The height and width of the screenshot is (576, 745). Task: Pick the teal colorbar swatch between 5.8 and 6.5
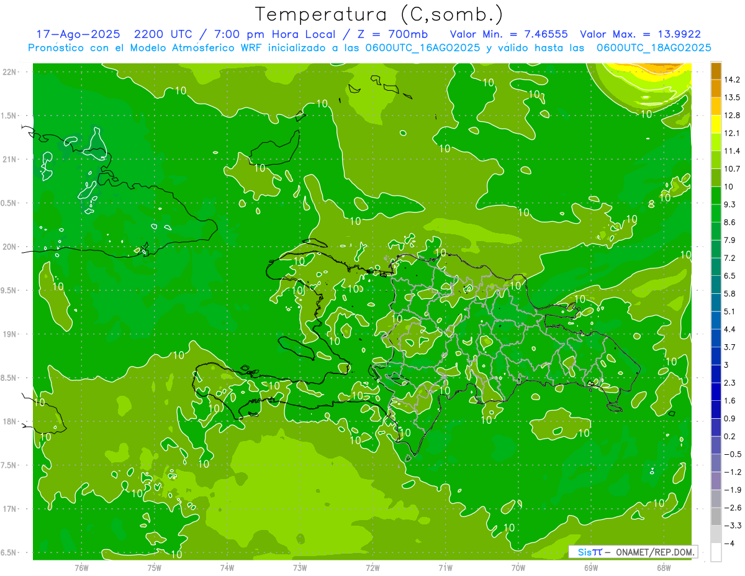pos(716,285)
